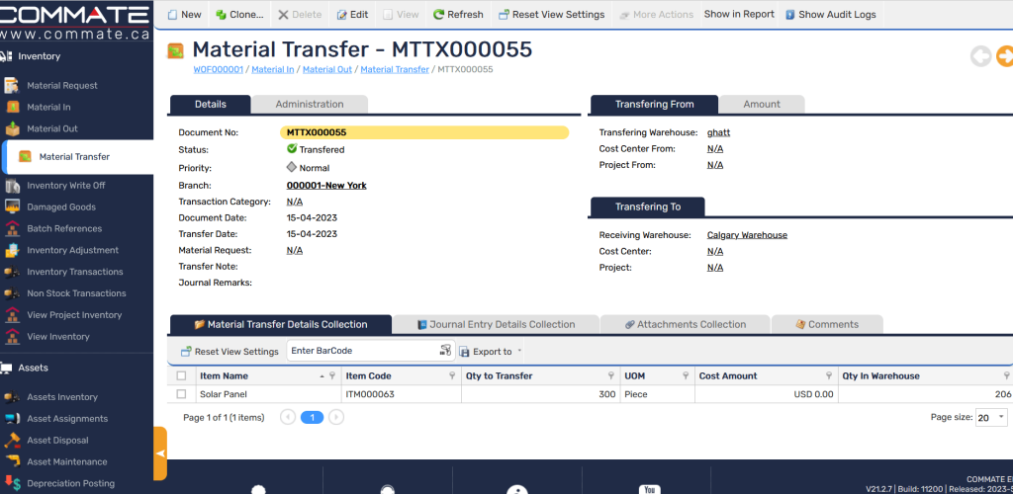Go to previous record with grey arrow

pos(980,56)
